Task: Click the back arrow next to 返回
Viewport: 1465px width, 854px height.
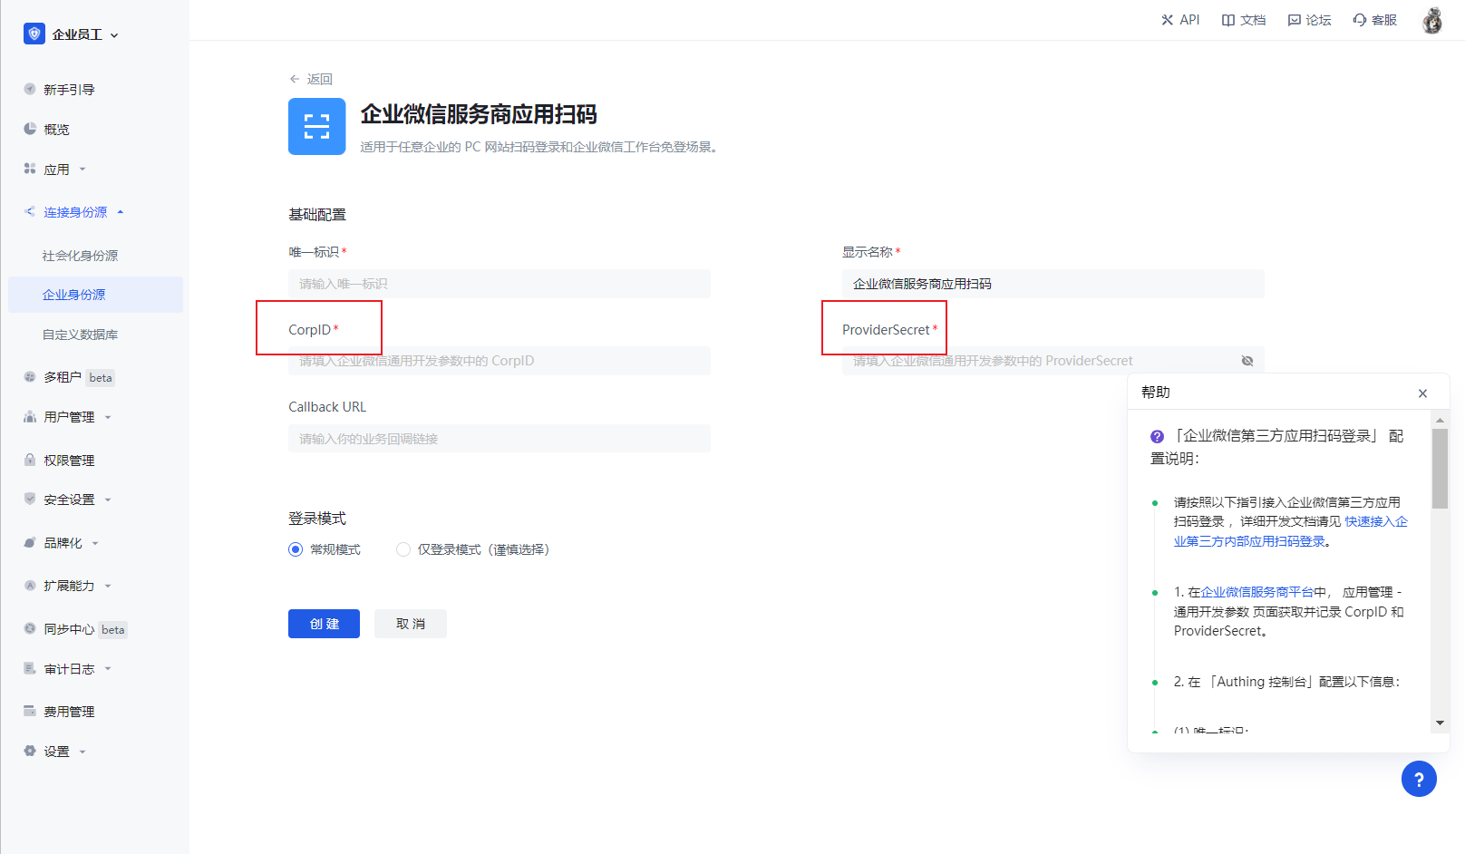Action: 295,79
